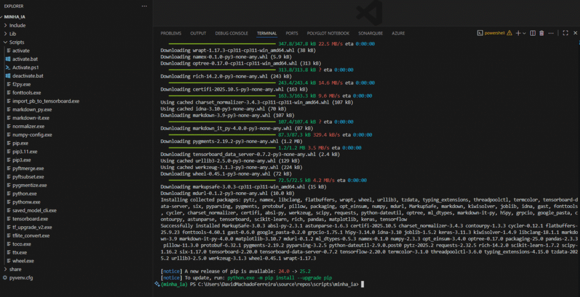Click the new terminal plus icon

click(x=517, y=33)
